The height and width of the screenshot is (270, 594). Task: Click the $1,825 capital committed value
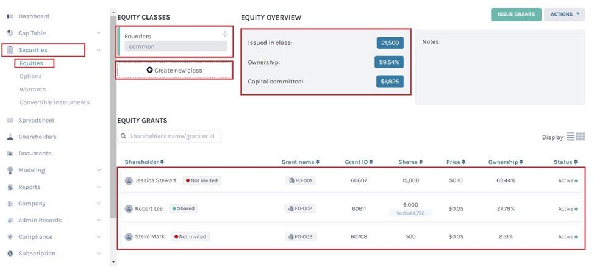click(x=390, y=82)
